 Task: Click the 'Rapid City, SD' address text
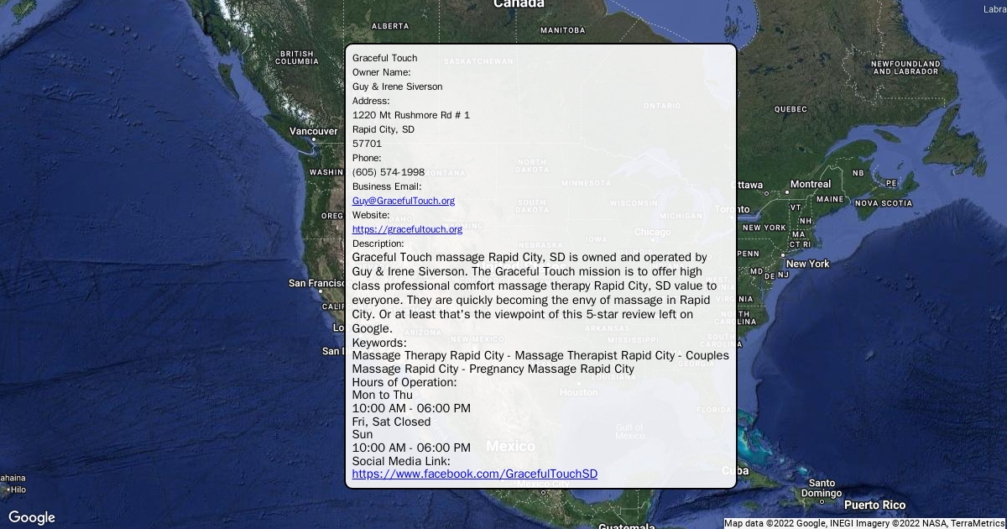coord(383,129)
